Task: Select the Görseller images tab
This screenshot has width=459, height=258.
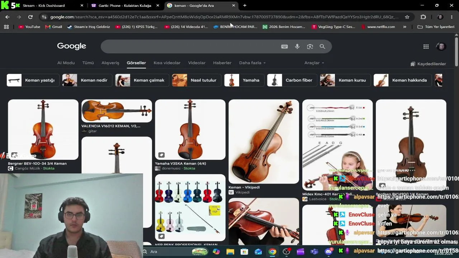Action: pos(136,63)
